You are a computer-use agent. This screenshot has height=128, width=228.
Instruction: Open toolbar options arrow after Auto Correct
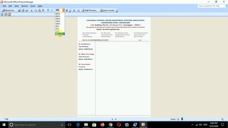tap(117, 11)
